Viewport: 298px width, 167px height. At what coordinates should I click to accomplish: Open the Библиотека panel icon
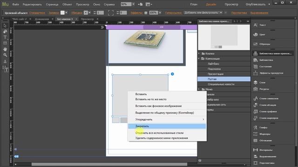point(256,60)
